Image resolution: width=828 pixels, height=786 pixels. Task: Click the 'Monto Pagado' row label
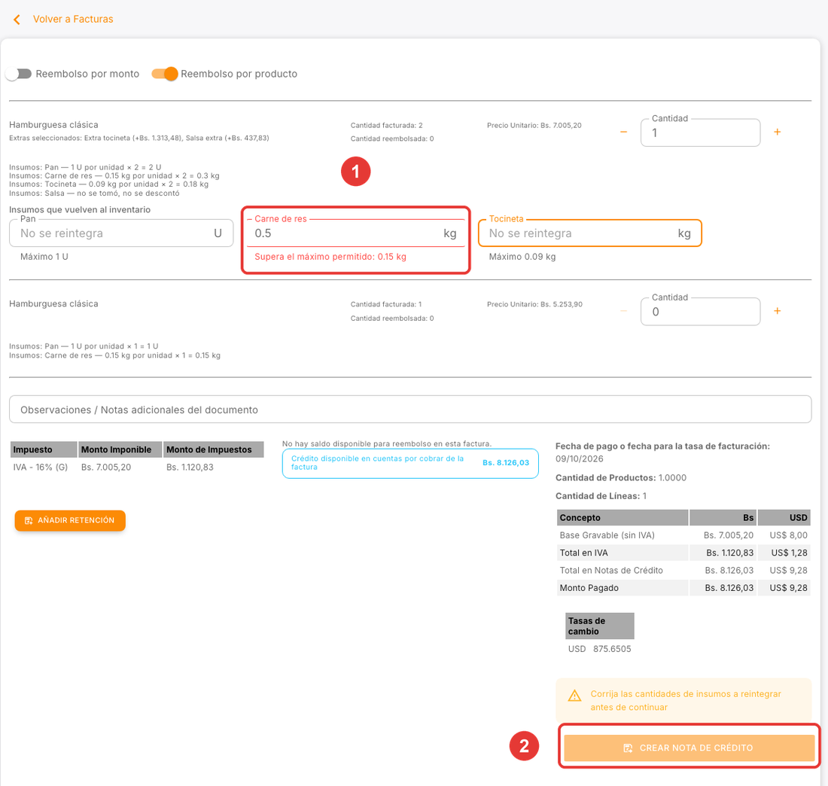[x=589, y=588]
